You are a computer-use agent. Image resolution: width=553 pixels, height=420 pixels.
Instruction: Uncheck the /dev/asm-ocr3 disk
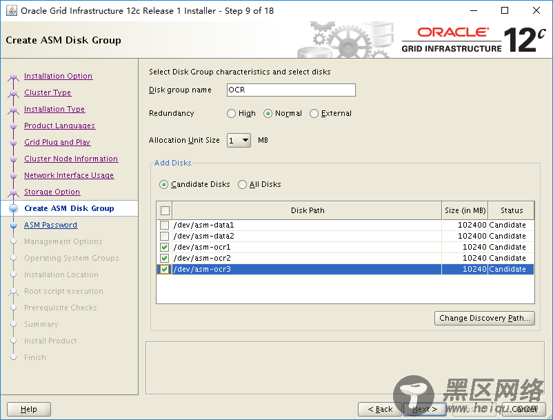click(164, 269)
